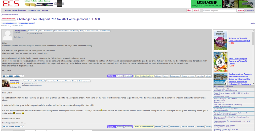
Task: Mark Heidi's post as störend
Action: pyautogui.click(x=144, y=127)
